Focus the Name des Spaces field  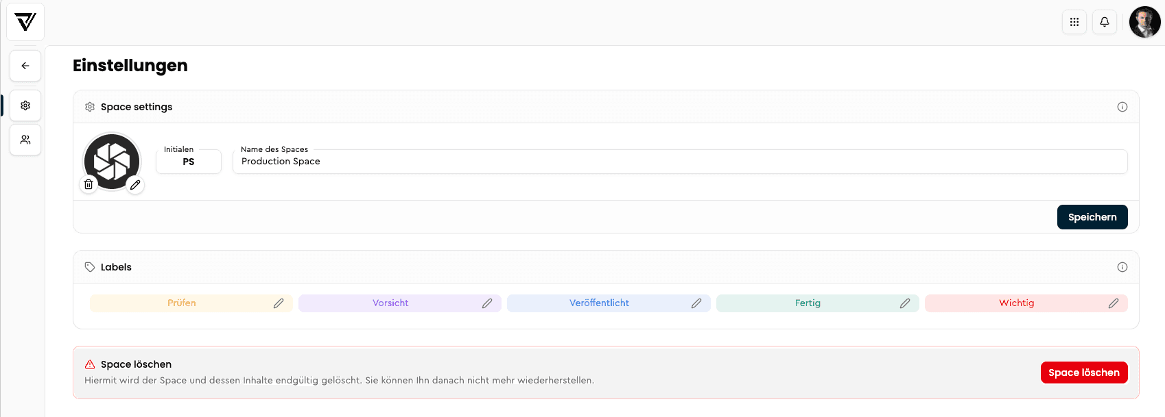pyautogui.click(x=680, y=162)
